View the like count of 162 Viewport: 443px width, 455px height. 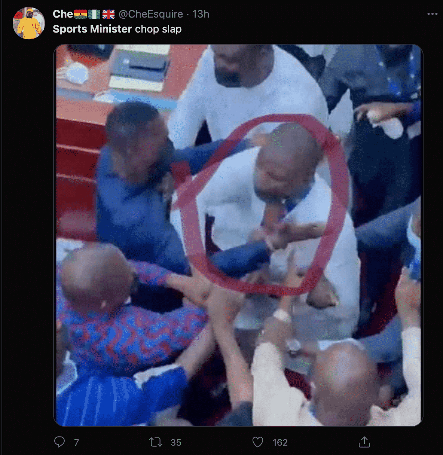280,443
